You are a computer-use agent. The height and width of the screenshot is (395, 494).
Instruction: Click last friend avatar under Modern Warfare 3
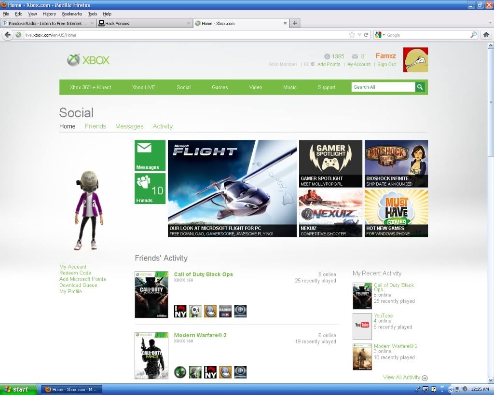[240, 372]
